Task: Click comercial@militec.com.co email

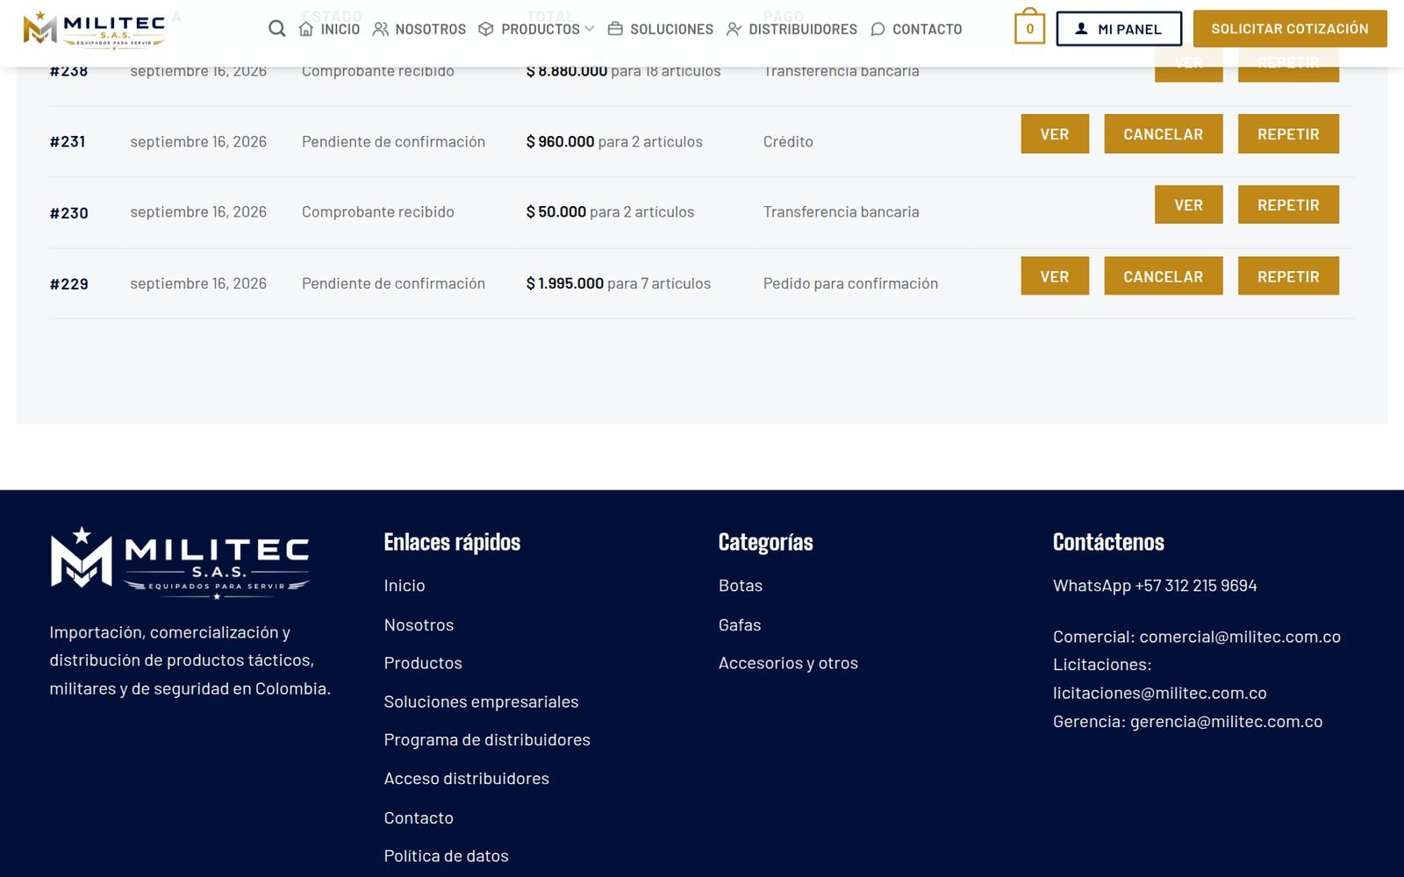Action: pos(1240,637)
